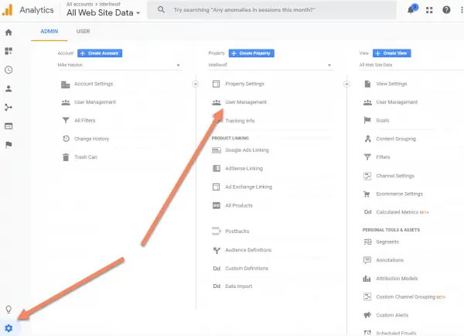
Task: Click Intellwolf breadcrumb text
Action: [110, 4]
